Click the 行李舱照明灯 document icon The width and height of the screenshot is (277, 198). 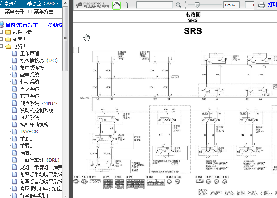click(x=15, y=195)
